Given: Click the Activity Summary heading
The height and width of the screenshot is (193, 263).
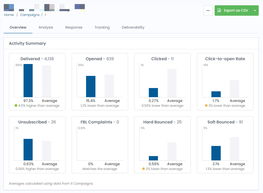Looking at the screenshot, I should [x=27, y=44].
